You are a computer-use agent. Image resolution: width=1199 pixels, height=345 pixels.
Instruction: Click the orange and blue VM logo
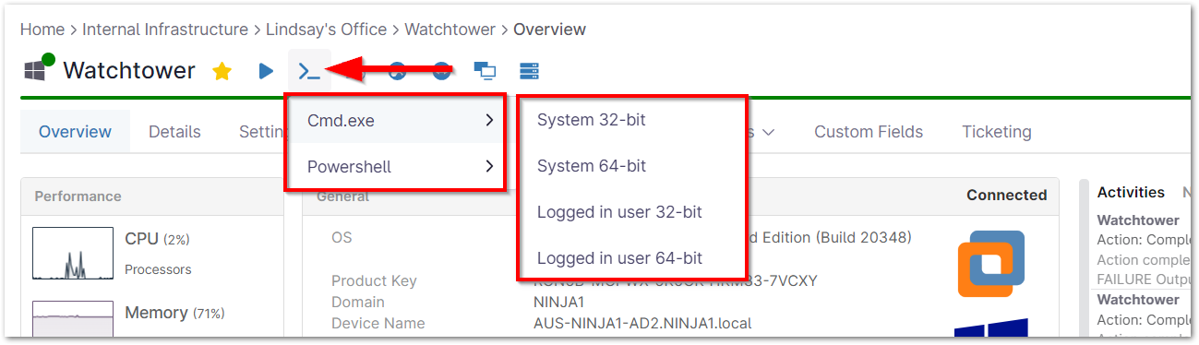click(990, 264)
